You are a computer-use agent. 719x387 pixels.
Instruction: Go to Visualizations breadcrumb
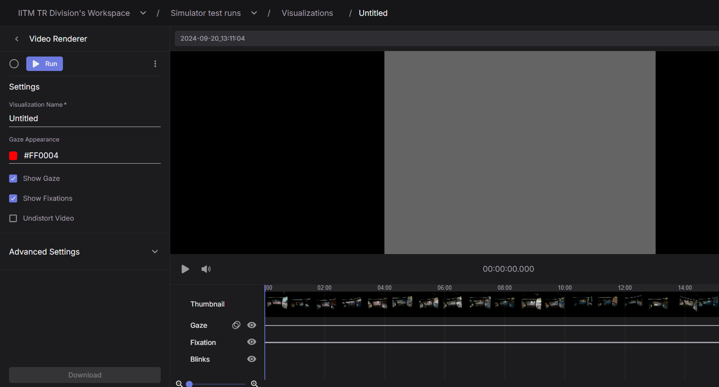coord(307,13)
